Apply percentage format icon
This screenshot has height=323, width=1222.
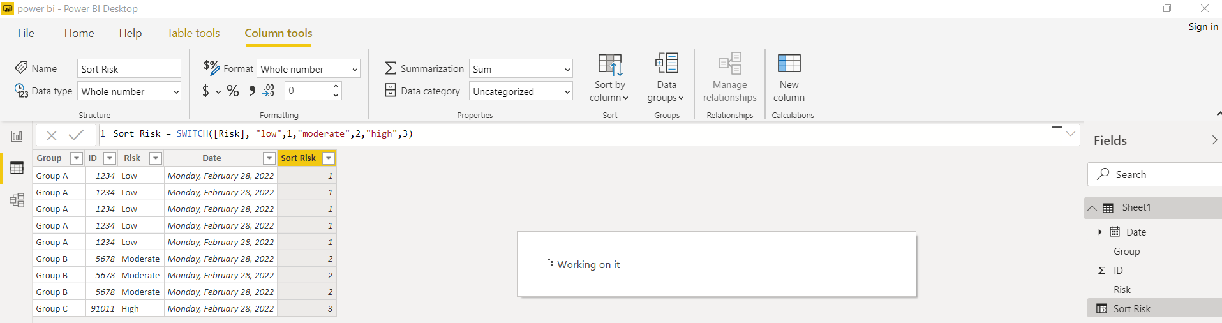click(x=233, y=91)
